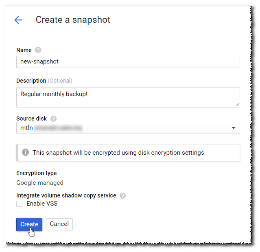
Task: Click the Description (Optional) label
Action: [44, 81]
